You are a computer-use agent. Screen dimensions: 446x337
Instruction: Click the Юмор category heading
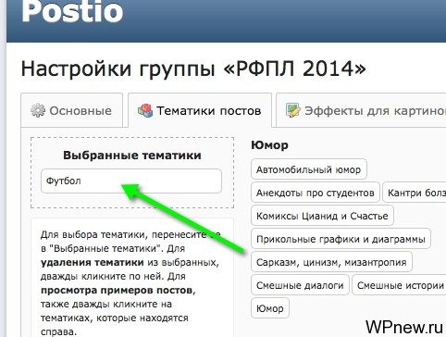(x=269, y=144)
